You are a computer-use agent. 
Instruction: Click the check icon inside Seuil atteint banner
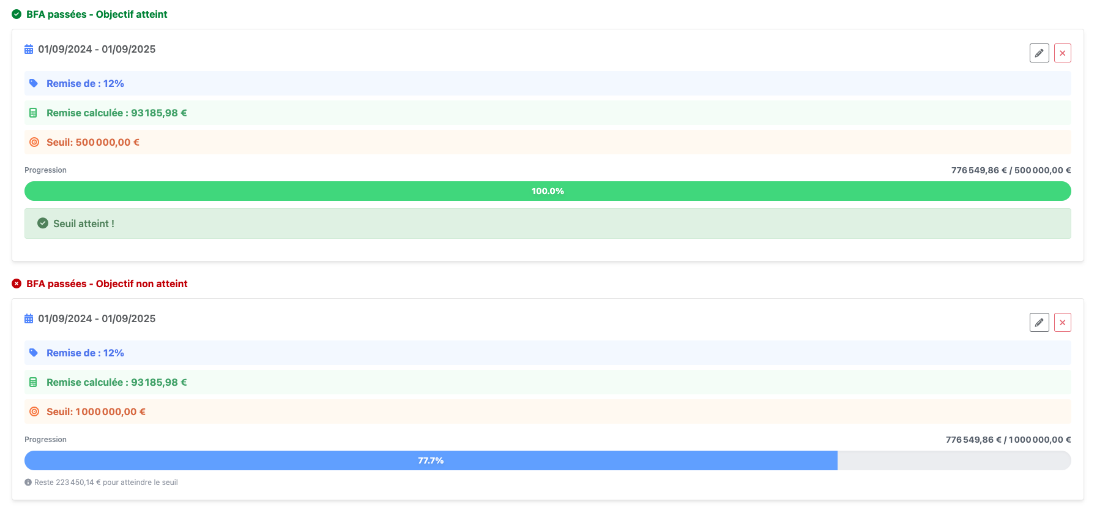[43, 223]
